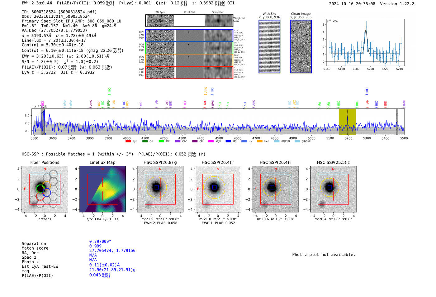Click the Match score value 0.999
This screenshot has height=297, width=436.
(x=95, y=246)
